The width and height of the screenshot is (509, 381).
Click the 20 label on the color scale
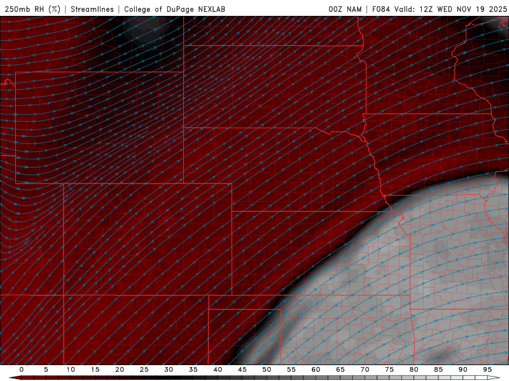click(120, 370)
